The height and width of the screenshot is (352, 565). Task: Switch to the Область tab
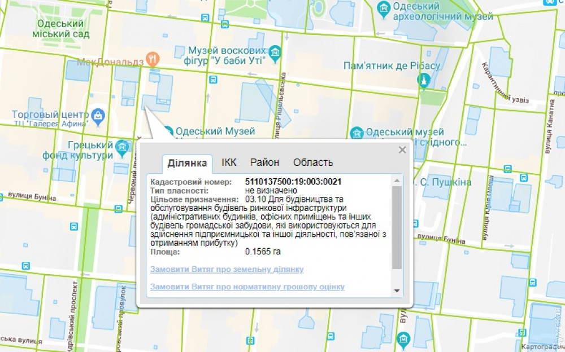point(312,162)
